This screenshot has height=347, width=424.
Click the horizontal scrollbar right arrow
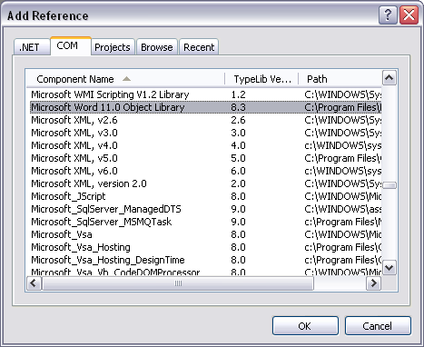tap(374, 283)
